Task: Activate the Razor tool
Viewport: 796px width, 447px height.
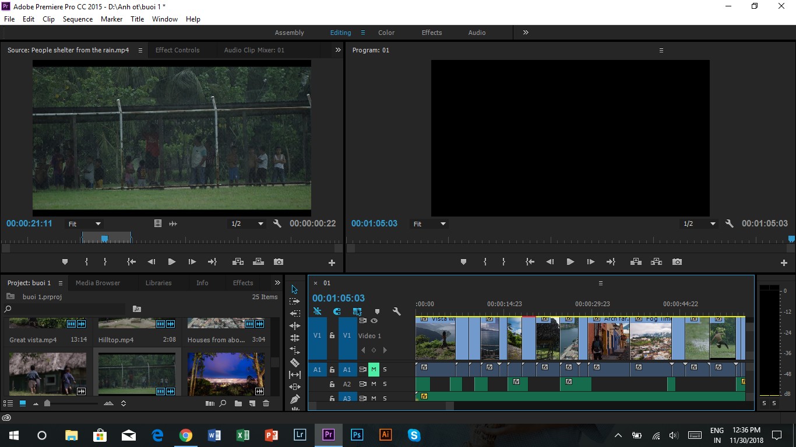Action: coord(294,363)
